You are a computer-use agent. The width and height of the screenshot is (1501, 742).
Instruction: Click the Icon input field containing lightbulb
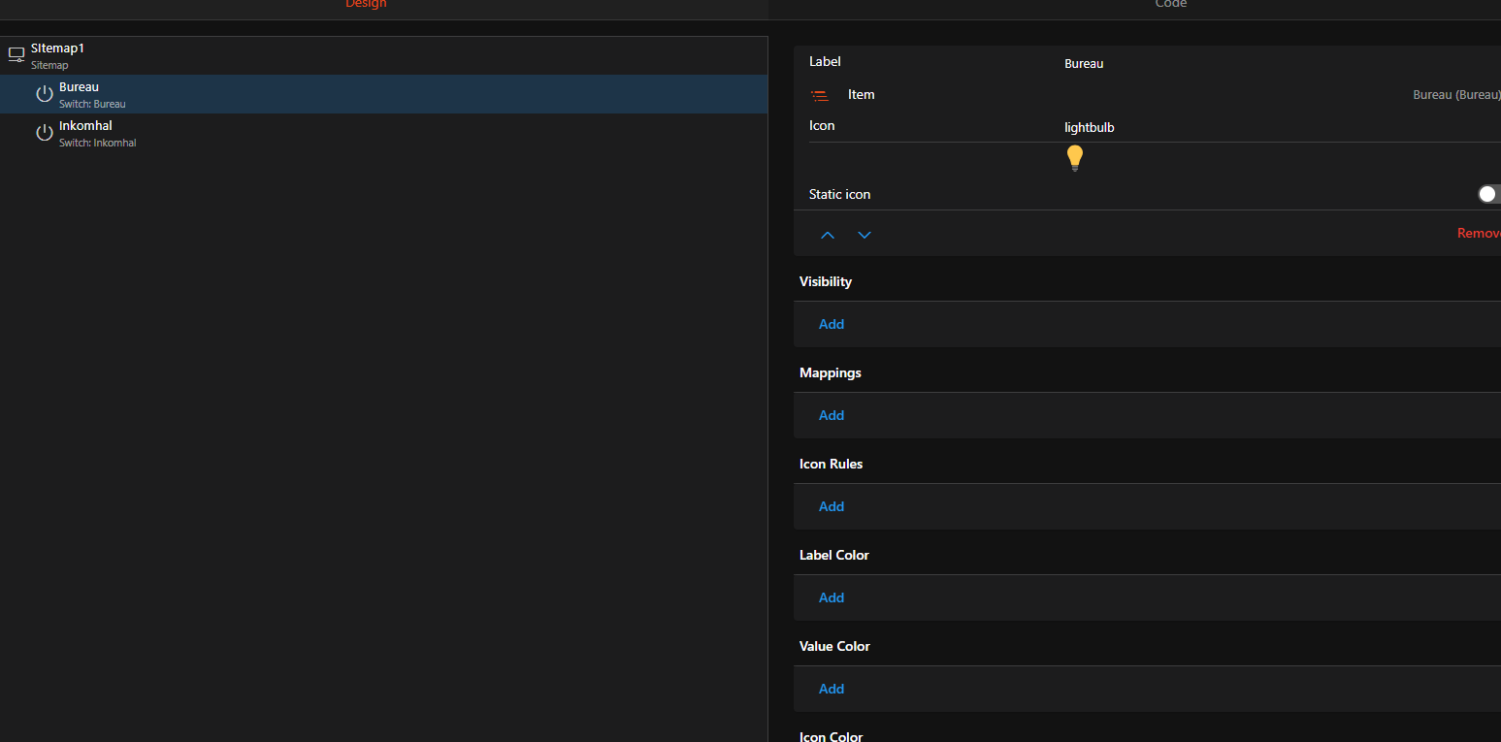coord(1283,127)
